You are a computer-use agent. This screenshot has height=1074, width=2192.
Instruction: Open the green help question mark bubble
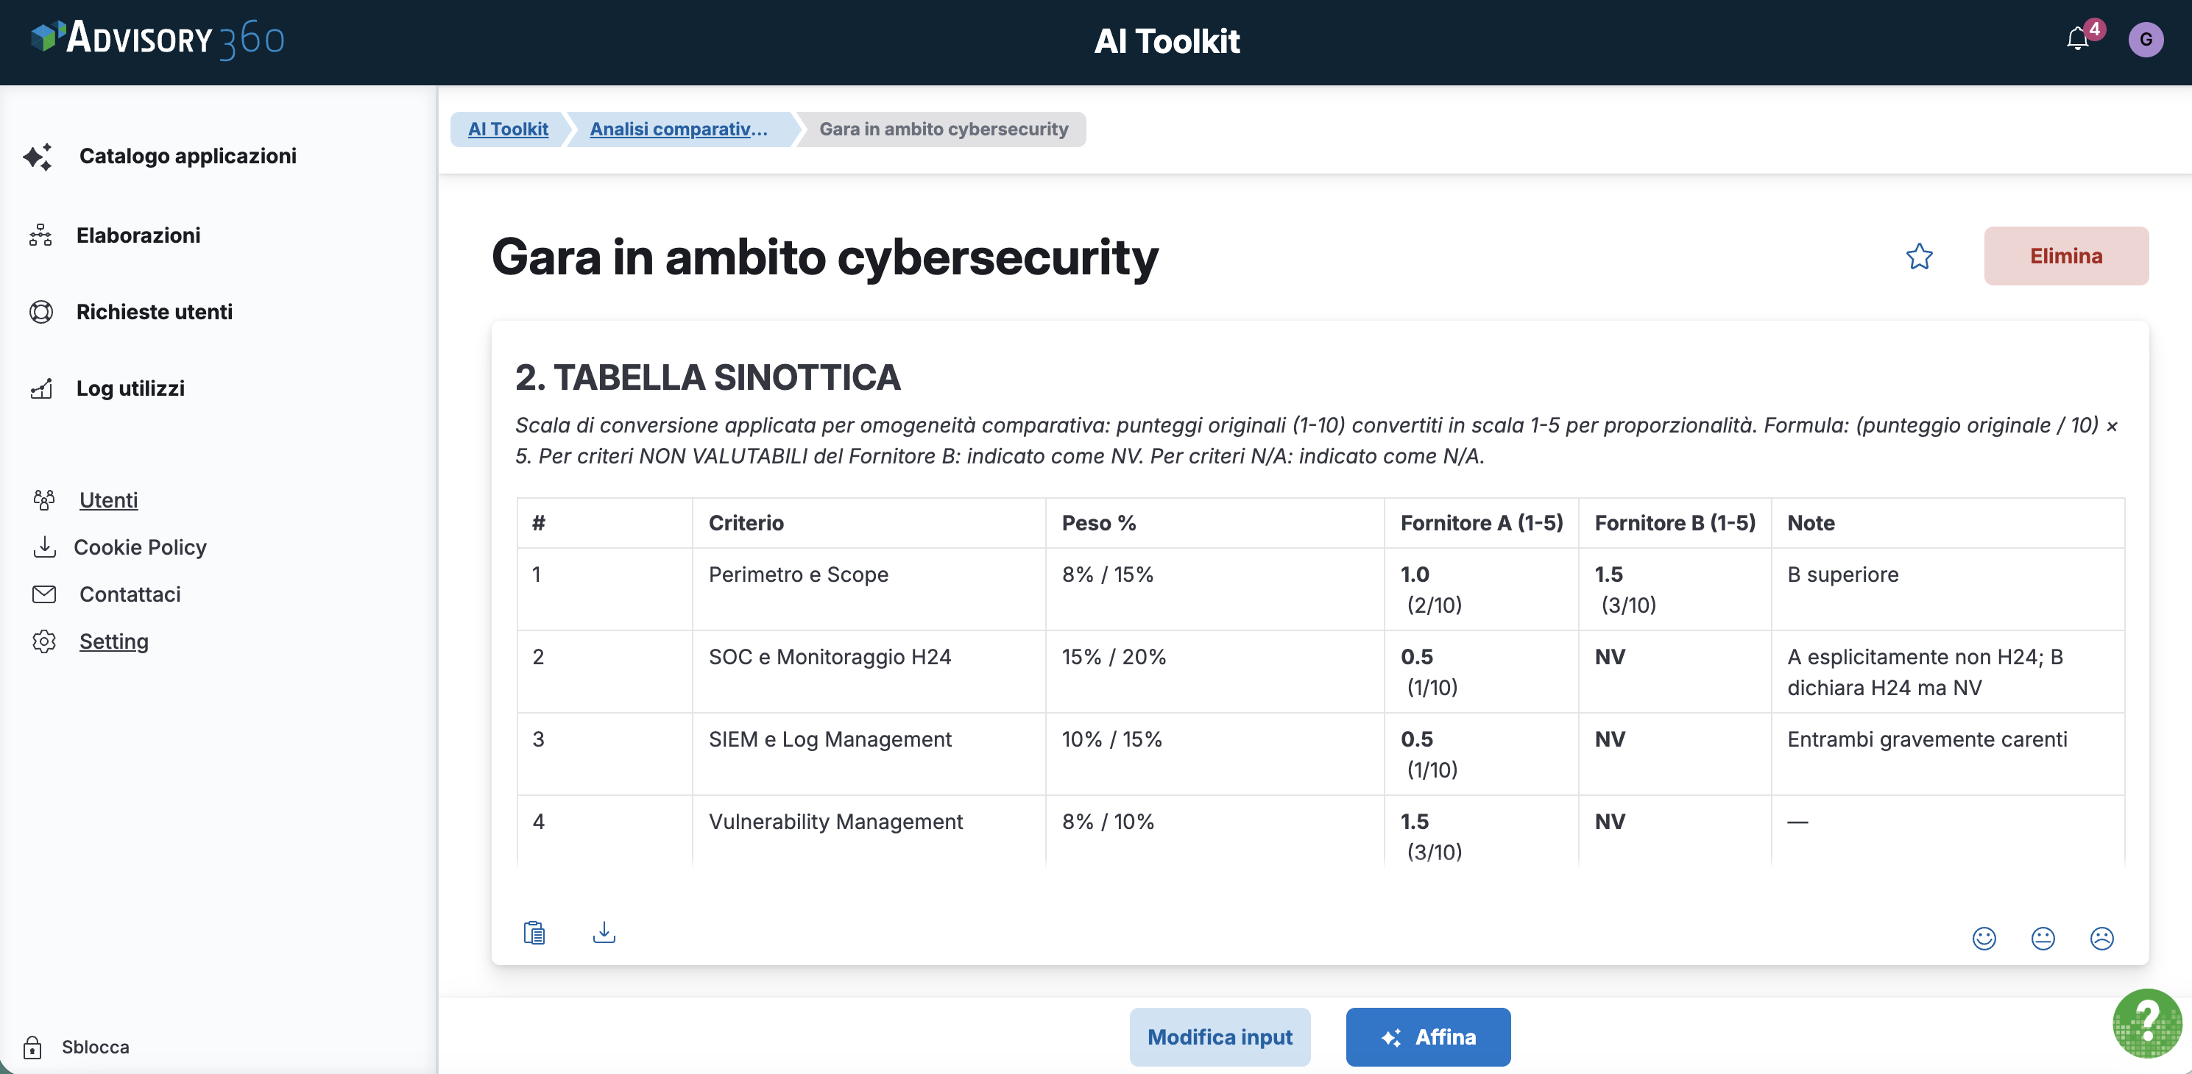point(2146,1023)
